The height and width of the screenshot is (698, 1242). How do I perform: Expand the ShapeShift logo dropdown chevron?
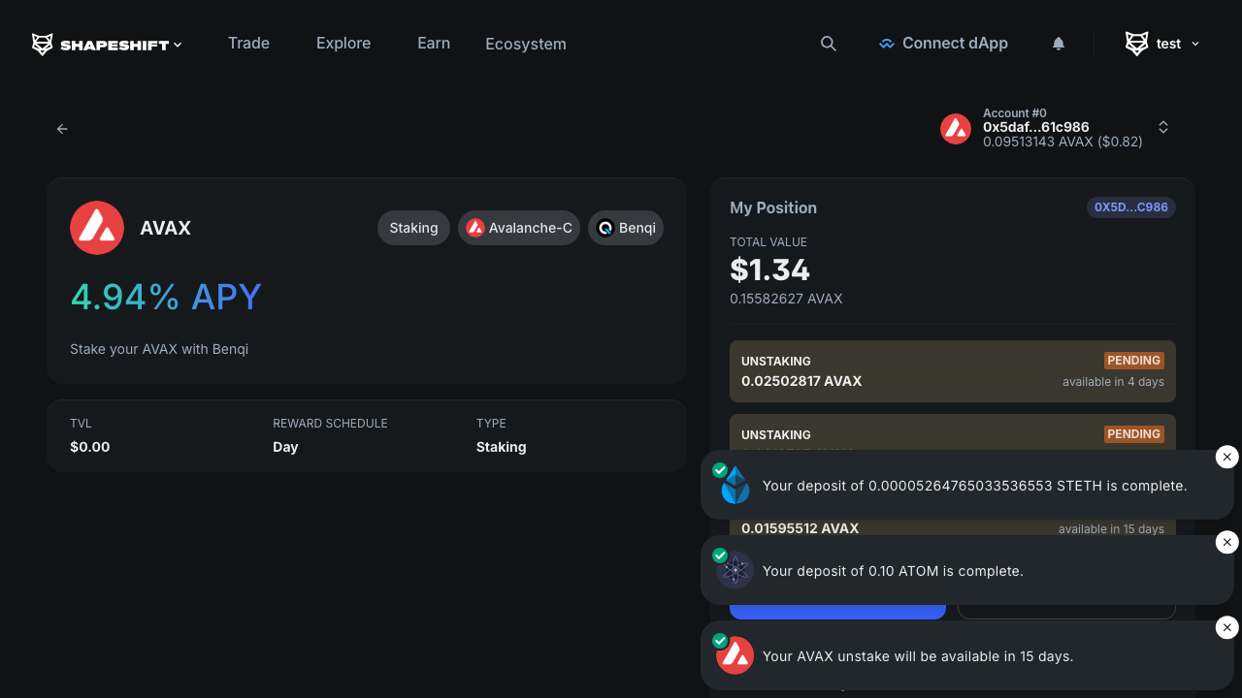pos(178,45)
